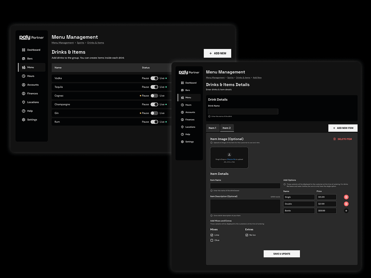Click the Item Description text area

coord(245,206)
